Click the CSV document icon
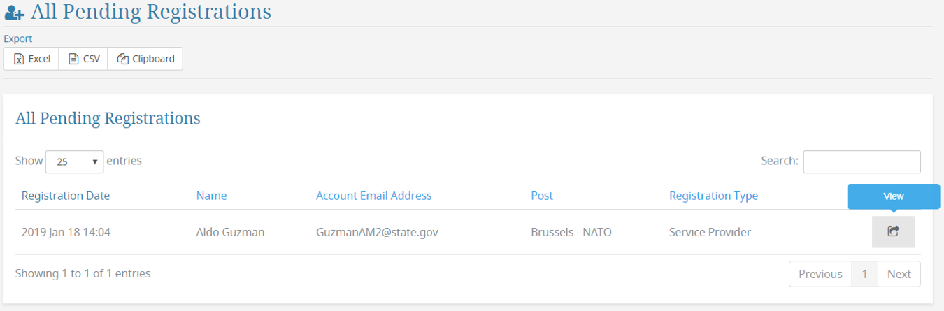The height and width of the screenshot is (311, 944). [x=73, y=59]
